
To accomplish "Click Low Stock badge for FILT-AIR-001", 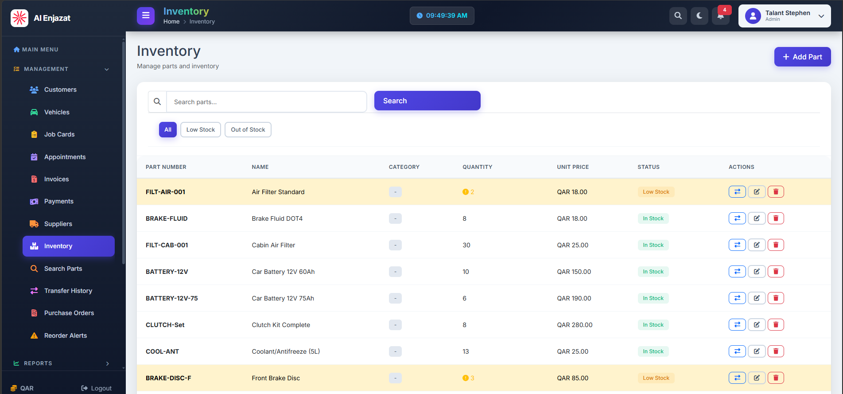I will click(656, 192).
